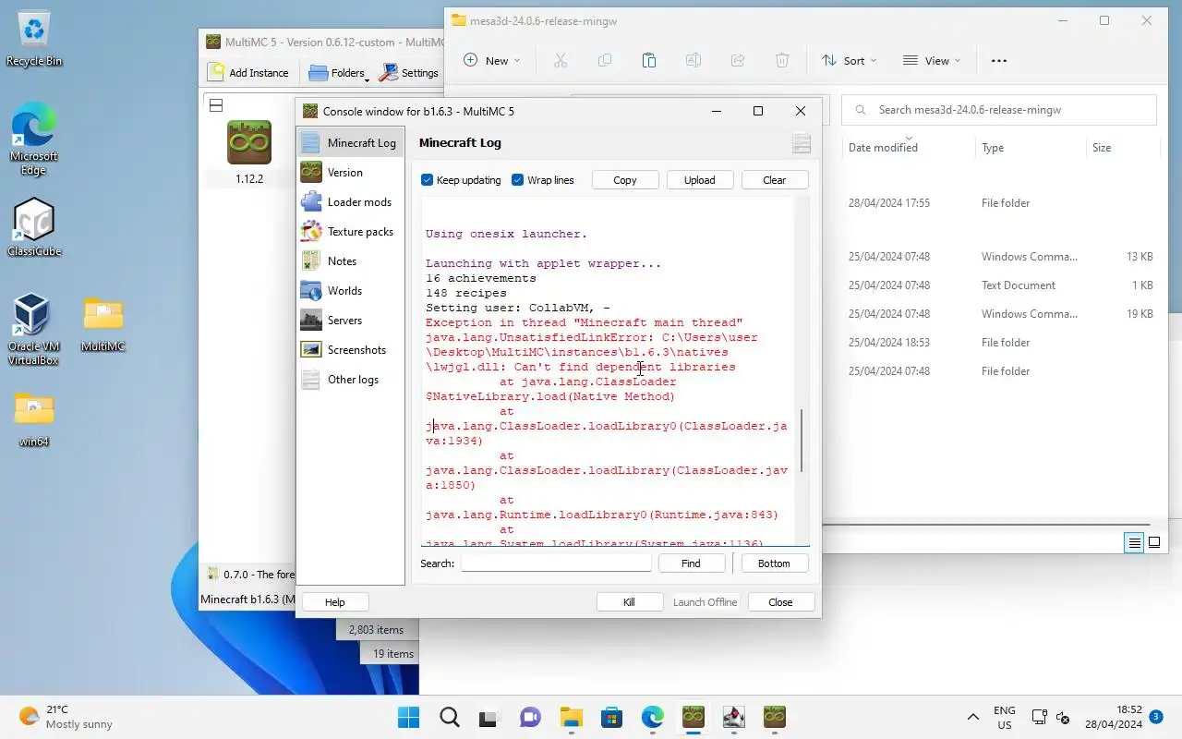Select the 1.12.2 instance icon
The height and width of the screenshot is (739, 1182).
click(249, 142)
